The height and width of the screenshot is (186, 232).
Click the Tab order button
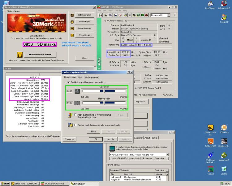pyautogui.click(x=69, y=139)
